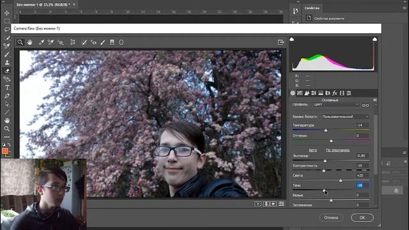Open the Основные panel flyout menu
This screenshot has height=230, width=409.
pyautogui.click(x=375, y=100)
